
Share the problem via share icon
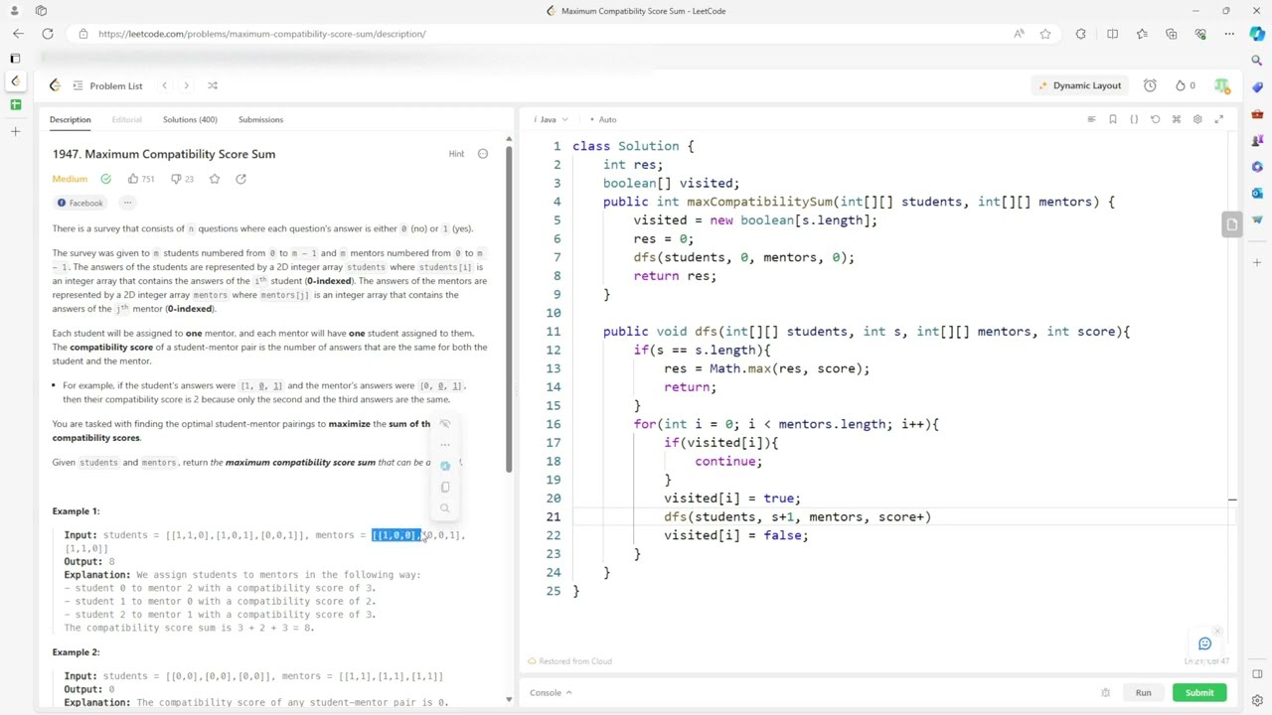[240, 179]
